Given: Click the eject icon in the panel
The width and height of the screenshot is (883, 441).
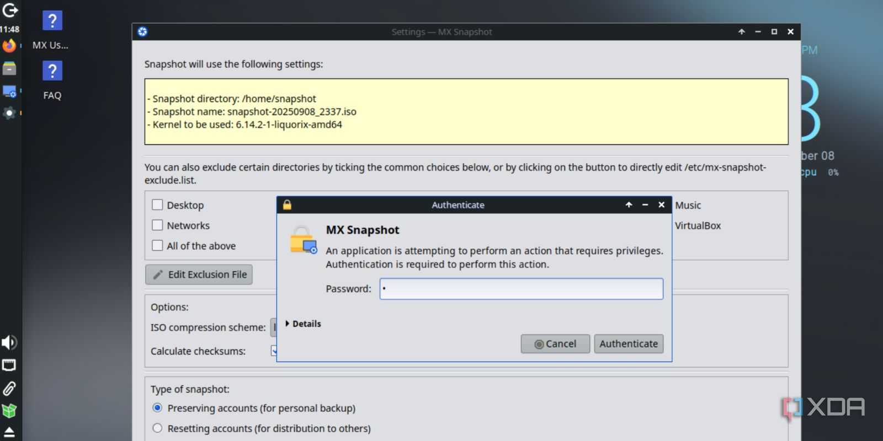Looking at the screenshot, I should [x=9, y=432].
